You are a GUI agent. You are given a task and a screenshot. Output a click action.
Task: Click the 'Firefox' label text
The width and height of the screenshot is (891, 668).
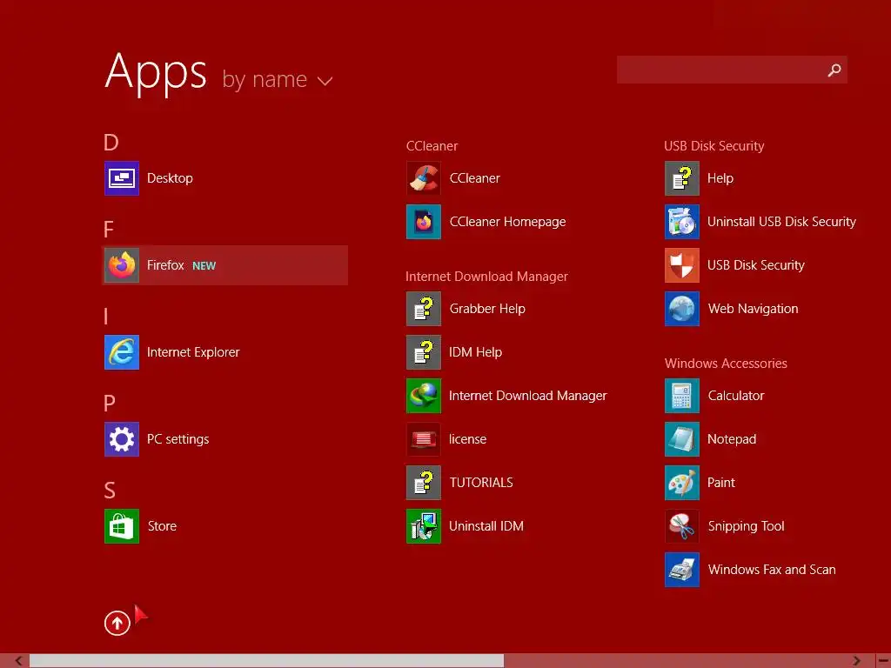(x=165, y=265)
